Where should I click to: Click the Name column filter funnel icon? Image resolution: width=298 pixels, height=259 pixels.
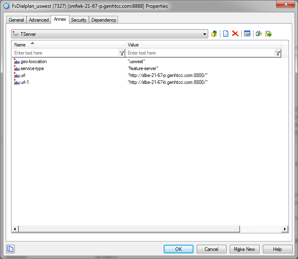coord(122,53)
